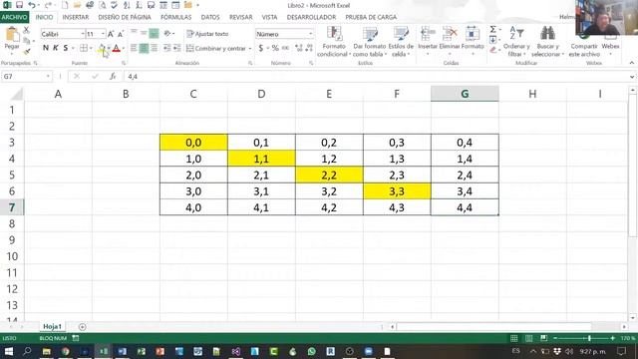The width and height of the screenshot is (638, 359).
Task: Open Dar formato como tabla gallery
Action: 369,42
